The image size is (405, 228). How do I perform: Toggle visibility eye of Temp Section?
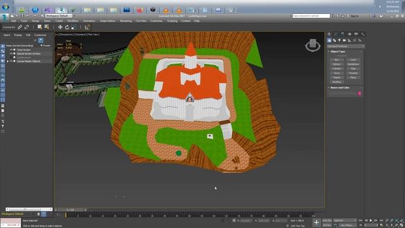11,49
